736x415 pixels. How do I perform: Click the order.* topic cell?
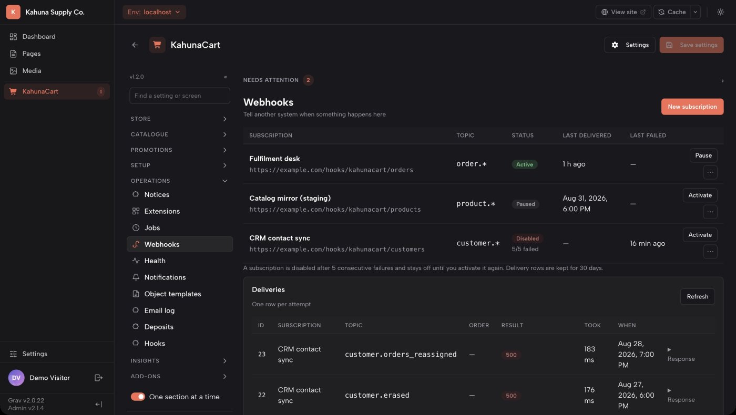(x=472, y=164)
